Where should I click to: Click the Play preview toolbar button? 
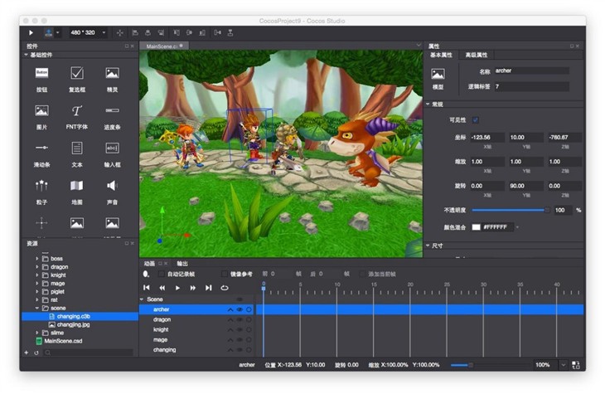coord(31,33)
